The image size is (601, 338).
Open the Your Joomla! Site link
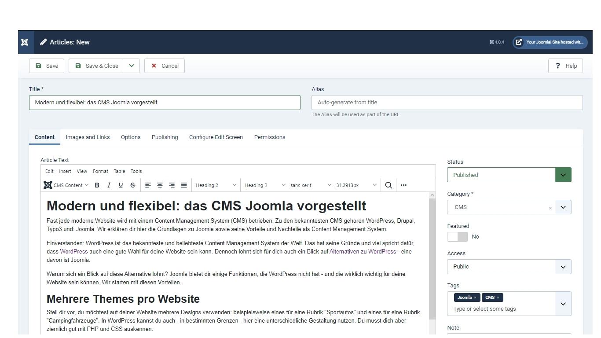point(550,42)
